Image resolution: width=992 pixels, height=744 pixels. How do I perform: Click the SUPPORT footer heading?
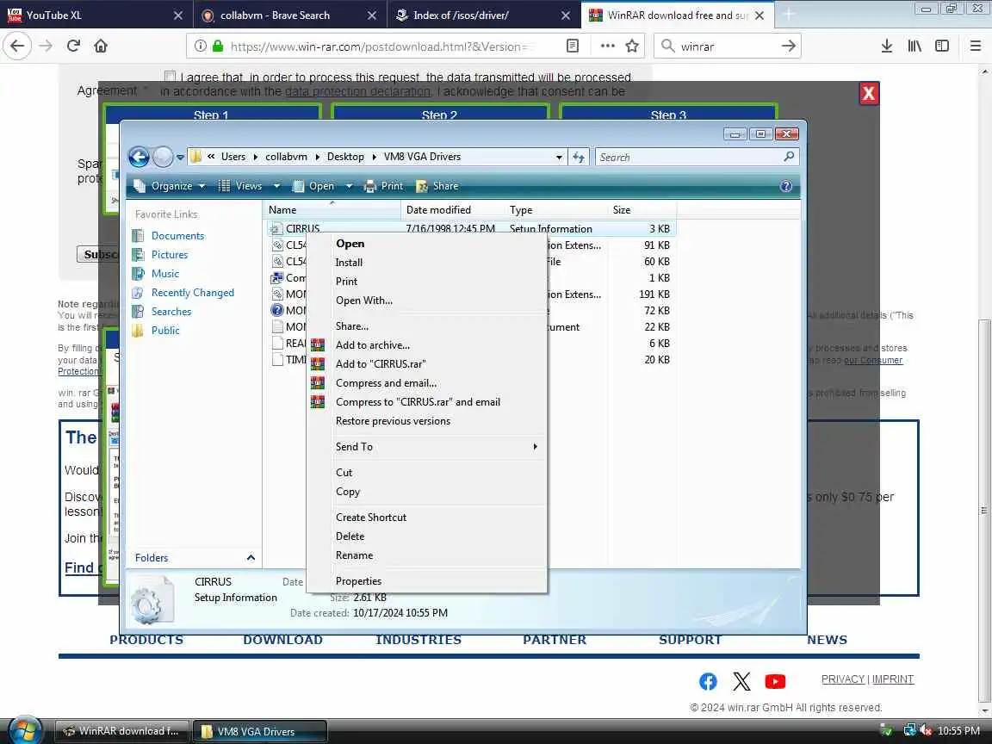coord(690,640)
